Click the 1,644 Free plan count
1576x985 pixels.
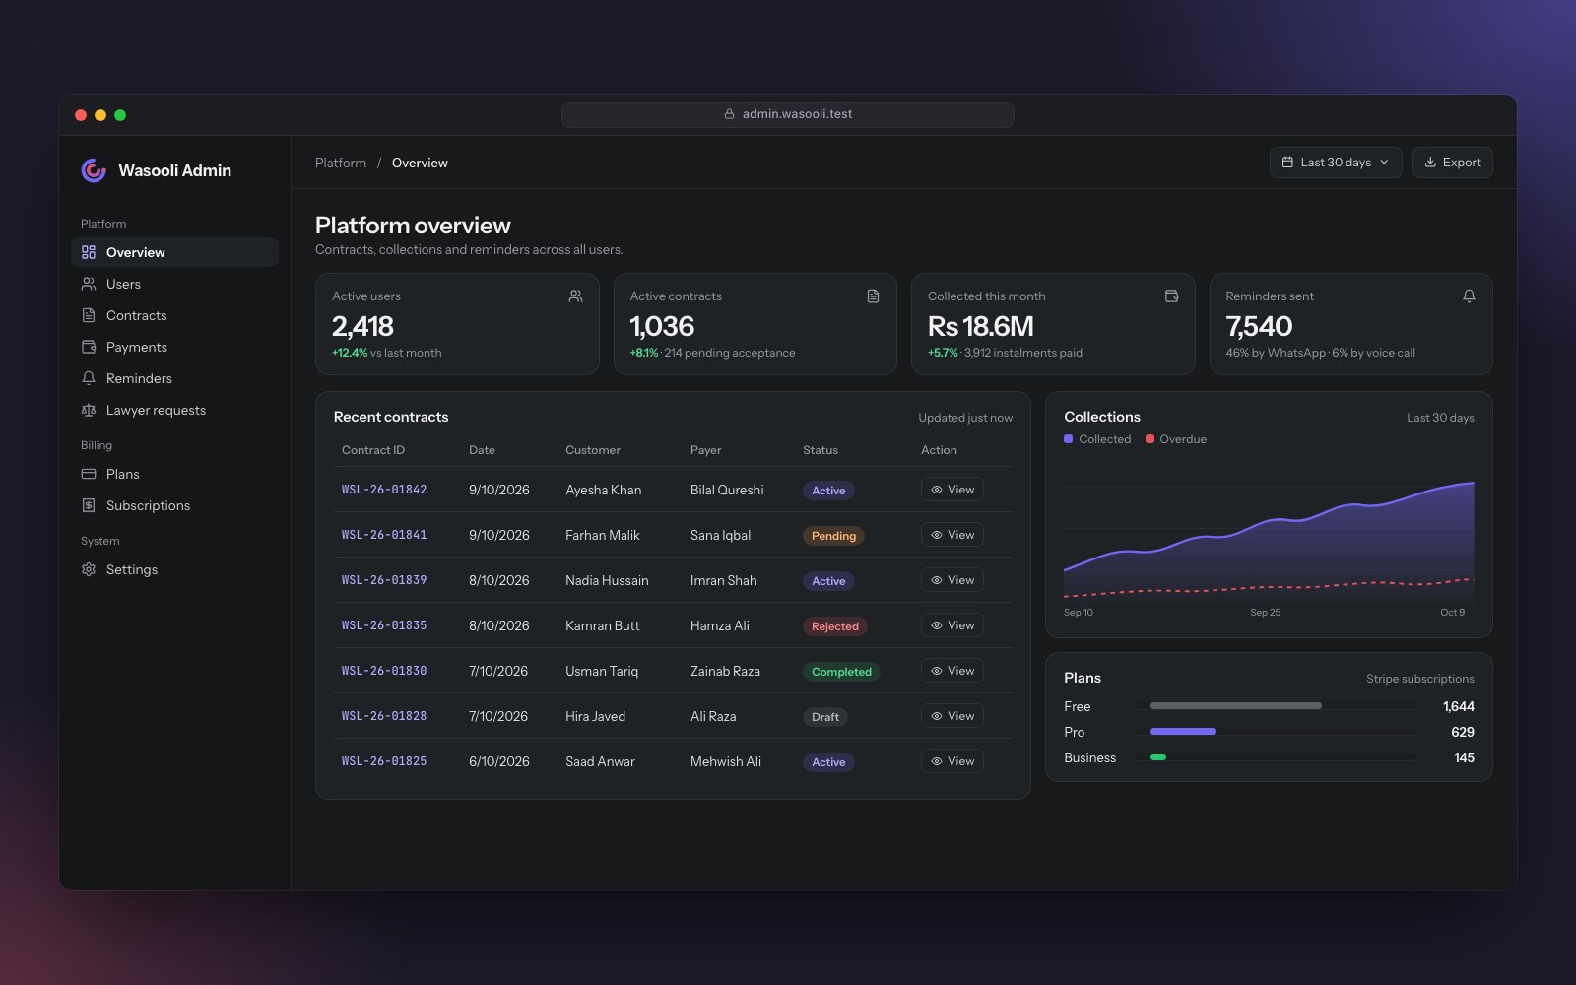click(1459, 706)
